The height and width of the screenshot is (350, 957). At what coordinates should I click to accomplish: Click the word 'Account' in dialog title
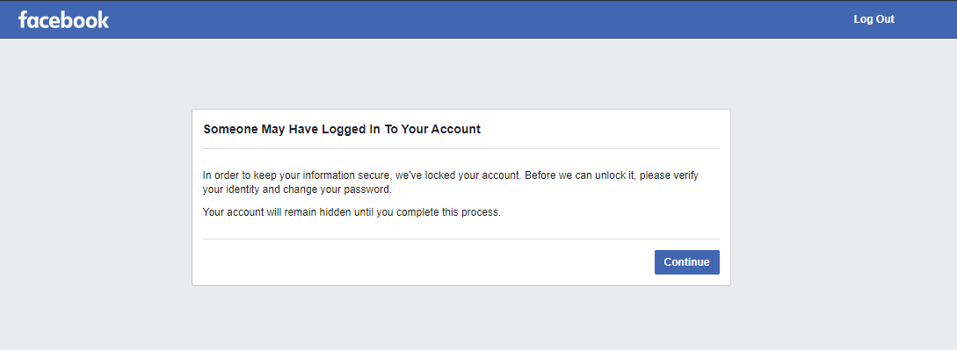456,130
